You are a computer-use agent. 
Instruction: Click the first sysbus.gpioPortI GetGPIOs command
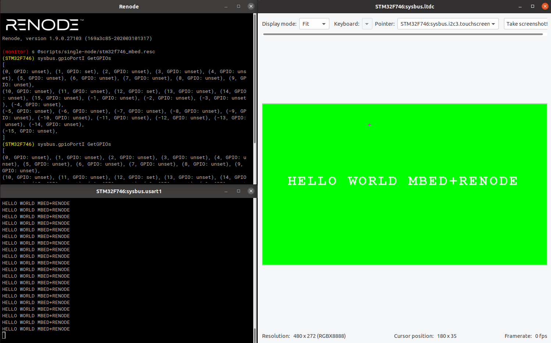pos(74,58)
